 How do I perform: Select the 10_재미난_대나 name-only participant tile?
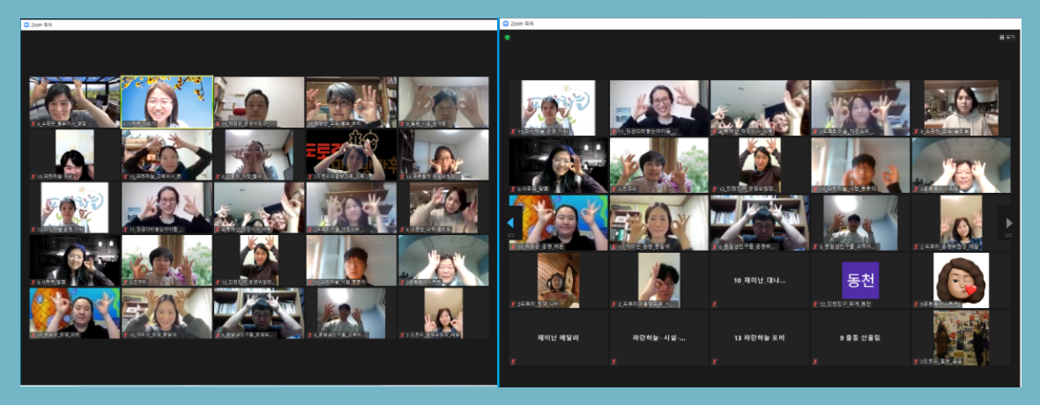click(760, 281)
